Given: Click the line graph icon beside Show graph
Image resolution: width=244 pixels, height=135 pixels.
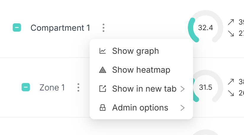Looking at the screenshot, I should 103,51.
